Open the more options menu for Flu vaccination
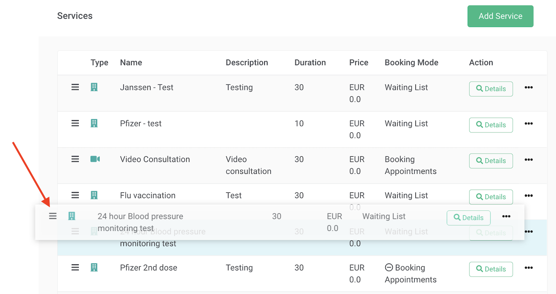Screen dimensions: 556x294 [x=529, y=195]
